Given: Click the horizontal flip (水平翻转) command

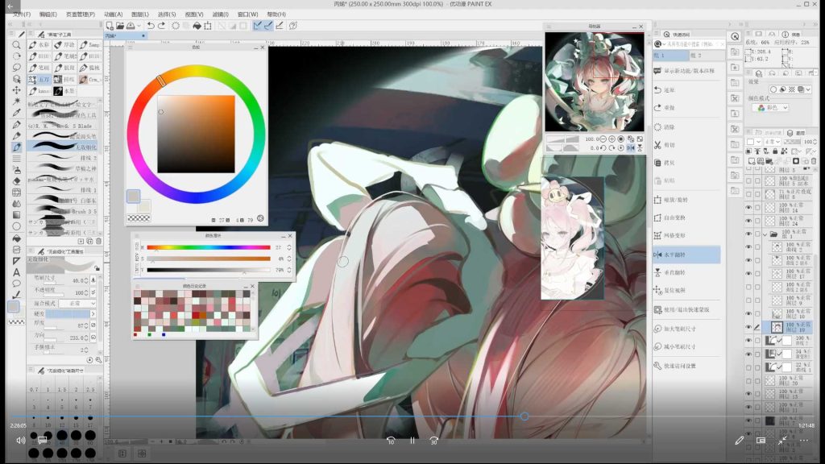Looking at the screenshot, I should tap(686, 255).
